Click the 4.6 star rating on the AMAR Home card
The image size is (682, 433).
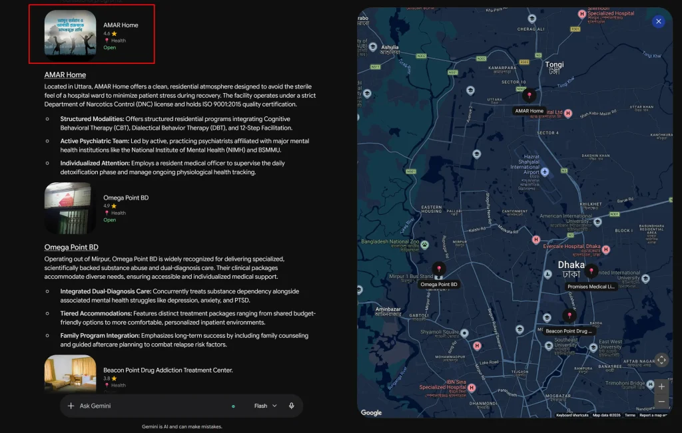tap(110, 33)
